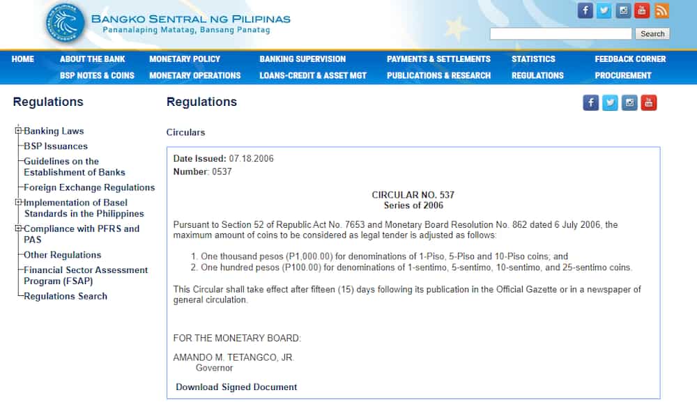Open the REGULATIONS menu item

point(537,75)
